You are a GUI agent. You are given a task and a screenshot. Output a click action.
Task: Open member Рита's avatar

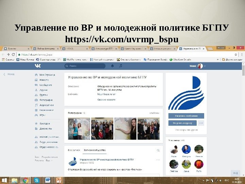[199, 164]
